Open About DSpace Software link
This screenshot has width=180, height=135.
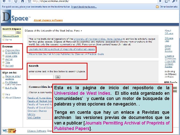click(48, 20)
